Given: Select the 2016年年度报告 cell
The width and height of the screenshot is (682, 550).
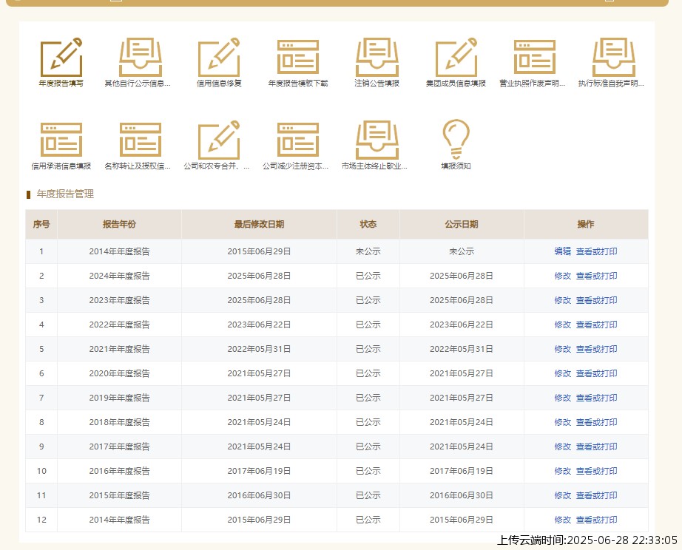Looking at the screenshot, I should [119, 470].
